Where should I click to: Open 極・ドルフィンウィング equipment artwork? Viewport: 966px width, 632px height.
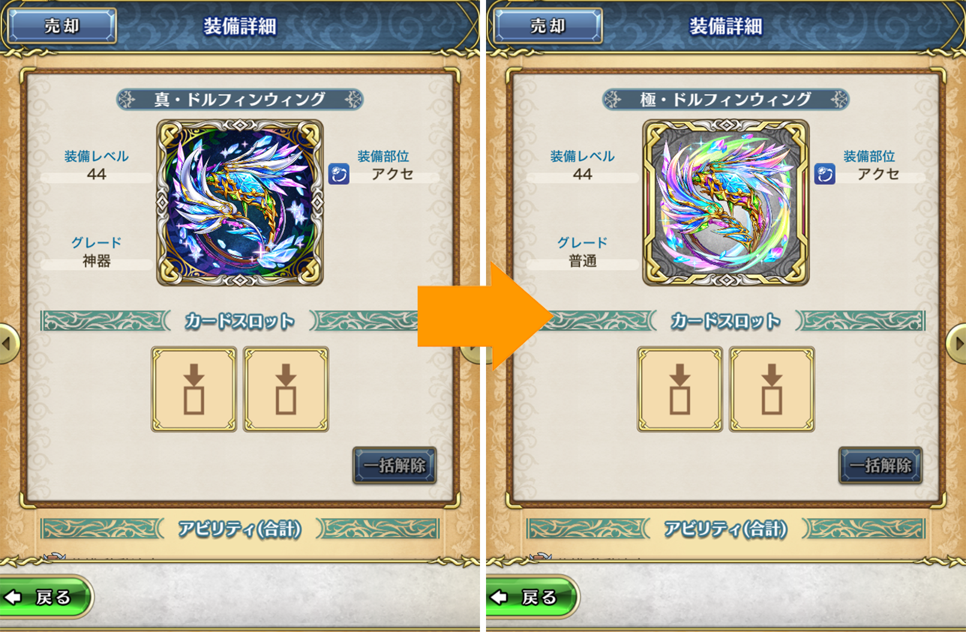[726, 202]
